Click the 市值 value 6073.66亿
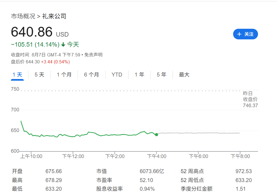 pos(152,171)
